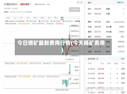The width and height of the screenshot is (127, 94).
Task: Click the DIFF:-2504.0400 value
Action: tap(24, 77)
